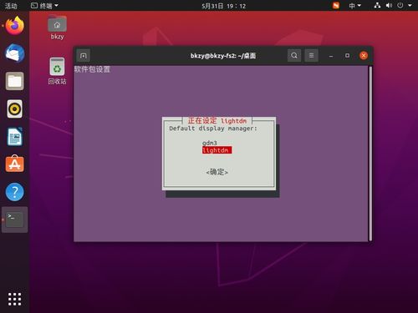Click the new tab icon in terminal
The height and width of the screenshot is (313, 418).
(x=84, y=56)
